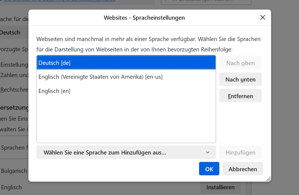Click the Hinzufügen button
The width and height of the screenshot is (299, 195).
[x=240, y=152]
